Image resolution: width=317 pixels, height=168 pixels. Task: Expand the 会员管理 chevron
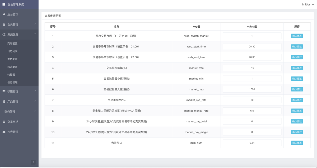click(x=35, y=24)
